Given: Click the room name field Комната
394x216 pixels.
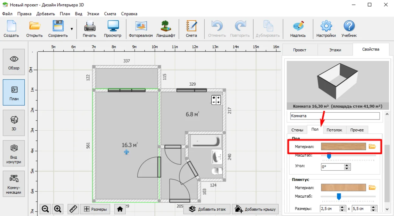Looking at the screenshot, I should pos(335,116).
